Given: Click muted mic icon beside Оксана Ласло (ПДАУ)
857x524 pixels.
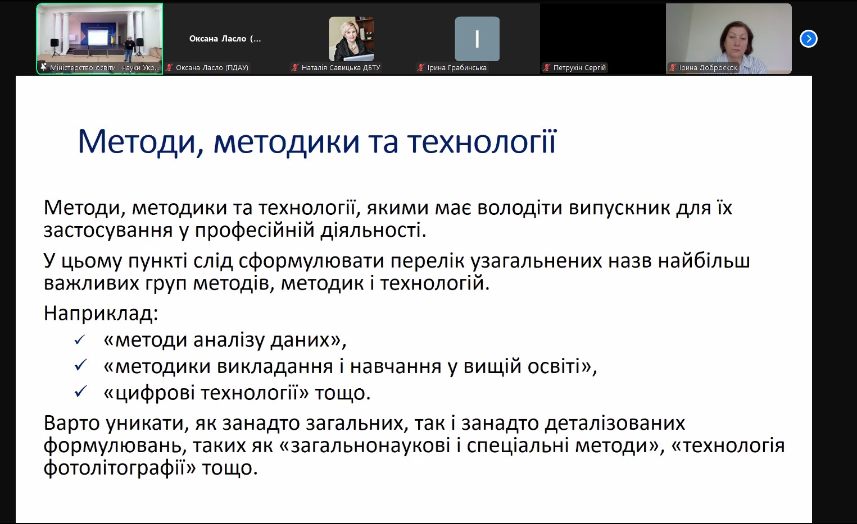Looking at the screenshot, I should tap(169, 67).
